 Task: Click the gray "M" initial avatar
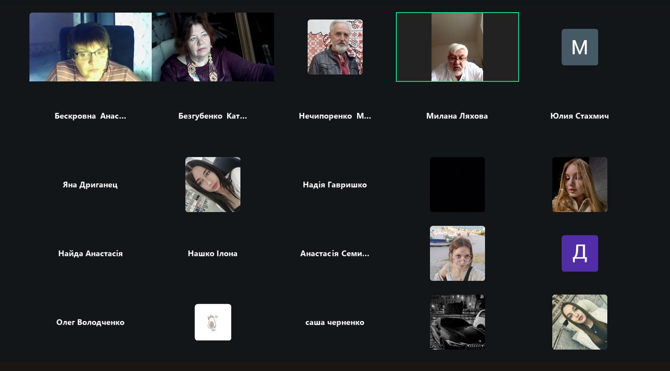[x=579, y=47]
